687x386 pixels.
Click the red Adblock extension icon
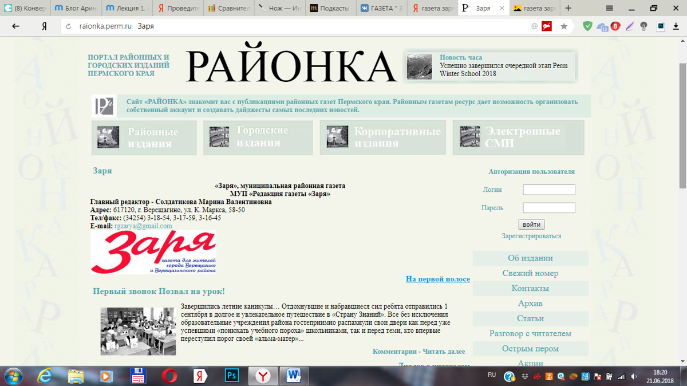point(615,26)
